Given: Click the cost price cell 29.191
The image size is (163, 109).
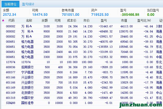Looking at the screenshot, I should [x=73, y=37].
